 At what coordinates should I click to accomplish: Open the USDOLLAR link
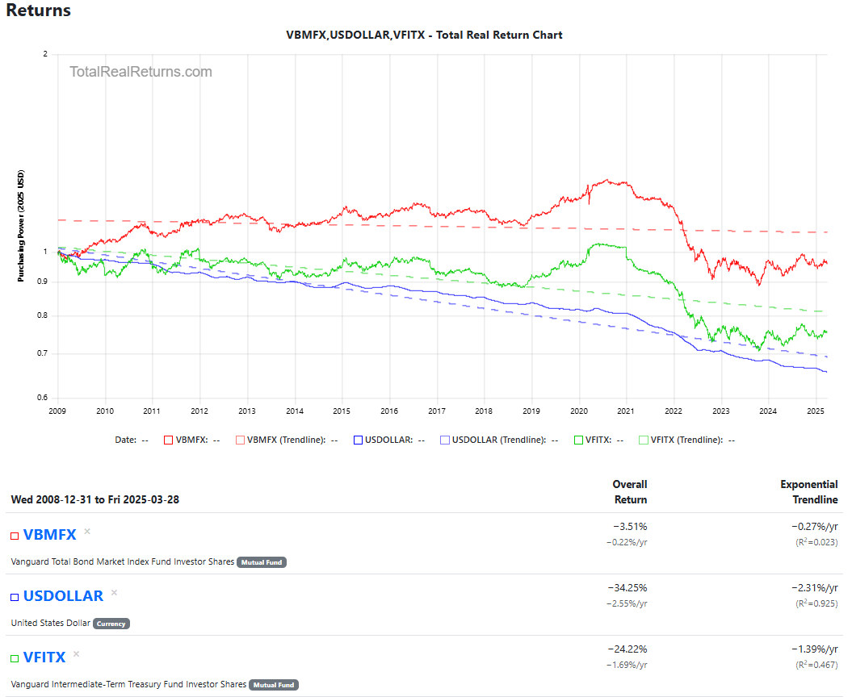63,596
